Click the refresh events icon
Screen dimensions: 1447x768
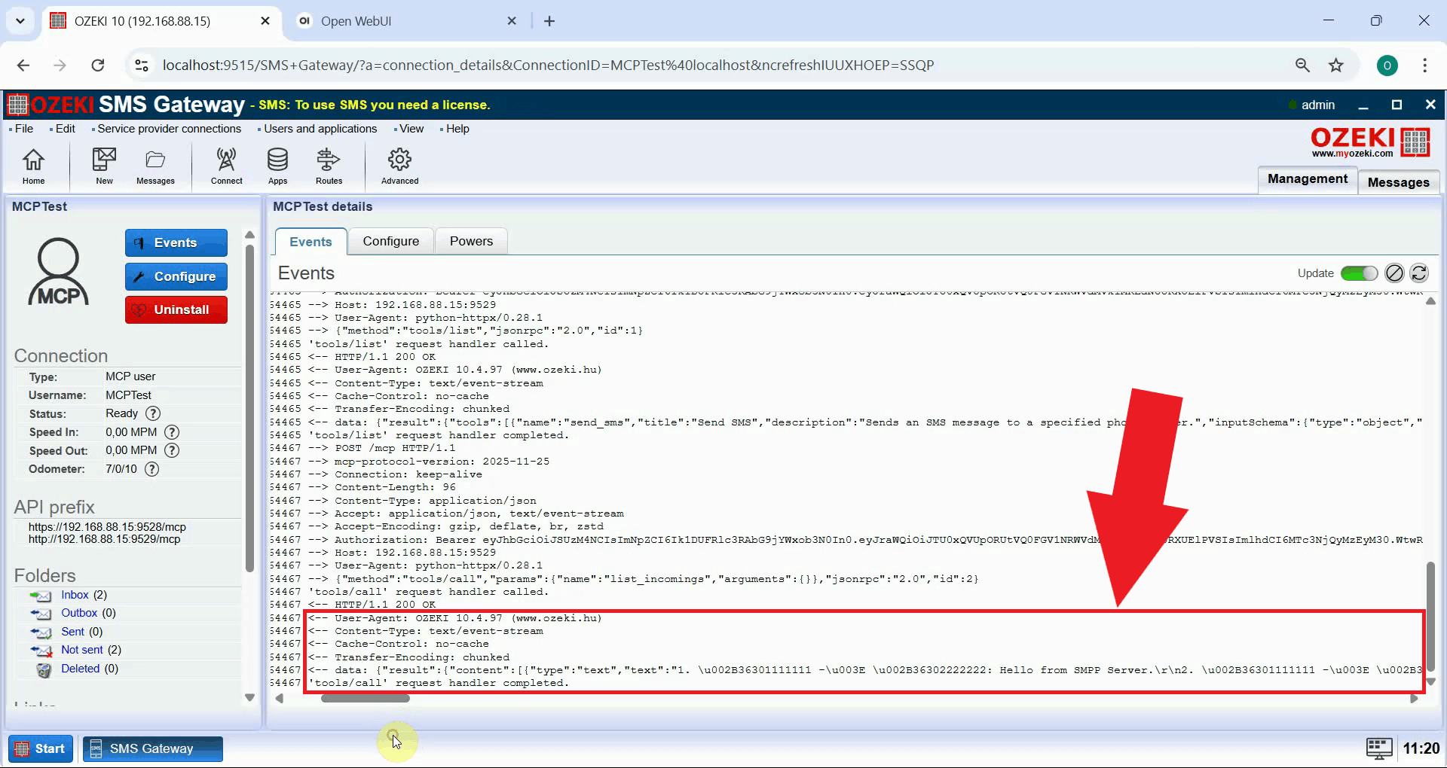pos(1418,273)
